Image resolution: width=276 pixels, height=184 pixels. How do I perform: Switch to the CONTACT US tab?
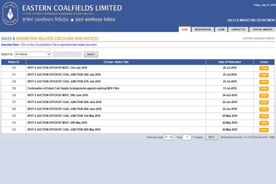tap(238, 29)
